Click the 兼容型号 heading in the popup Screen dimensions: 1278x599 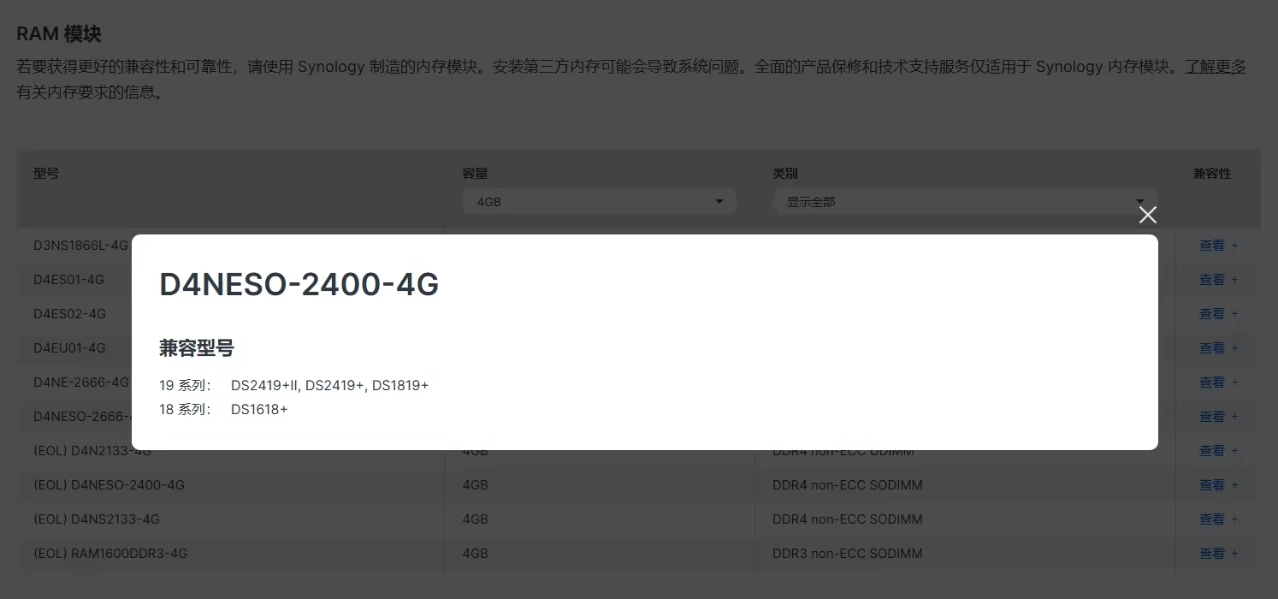(197, 348)
